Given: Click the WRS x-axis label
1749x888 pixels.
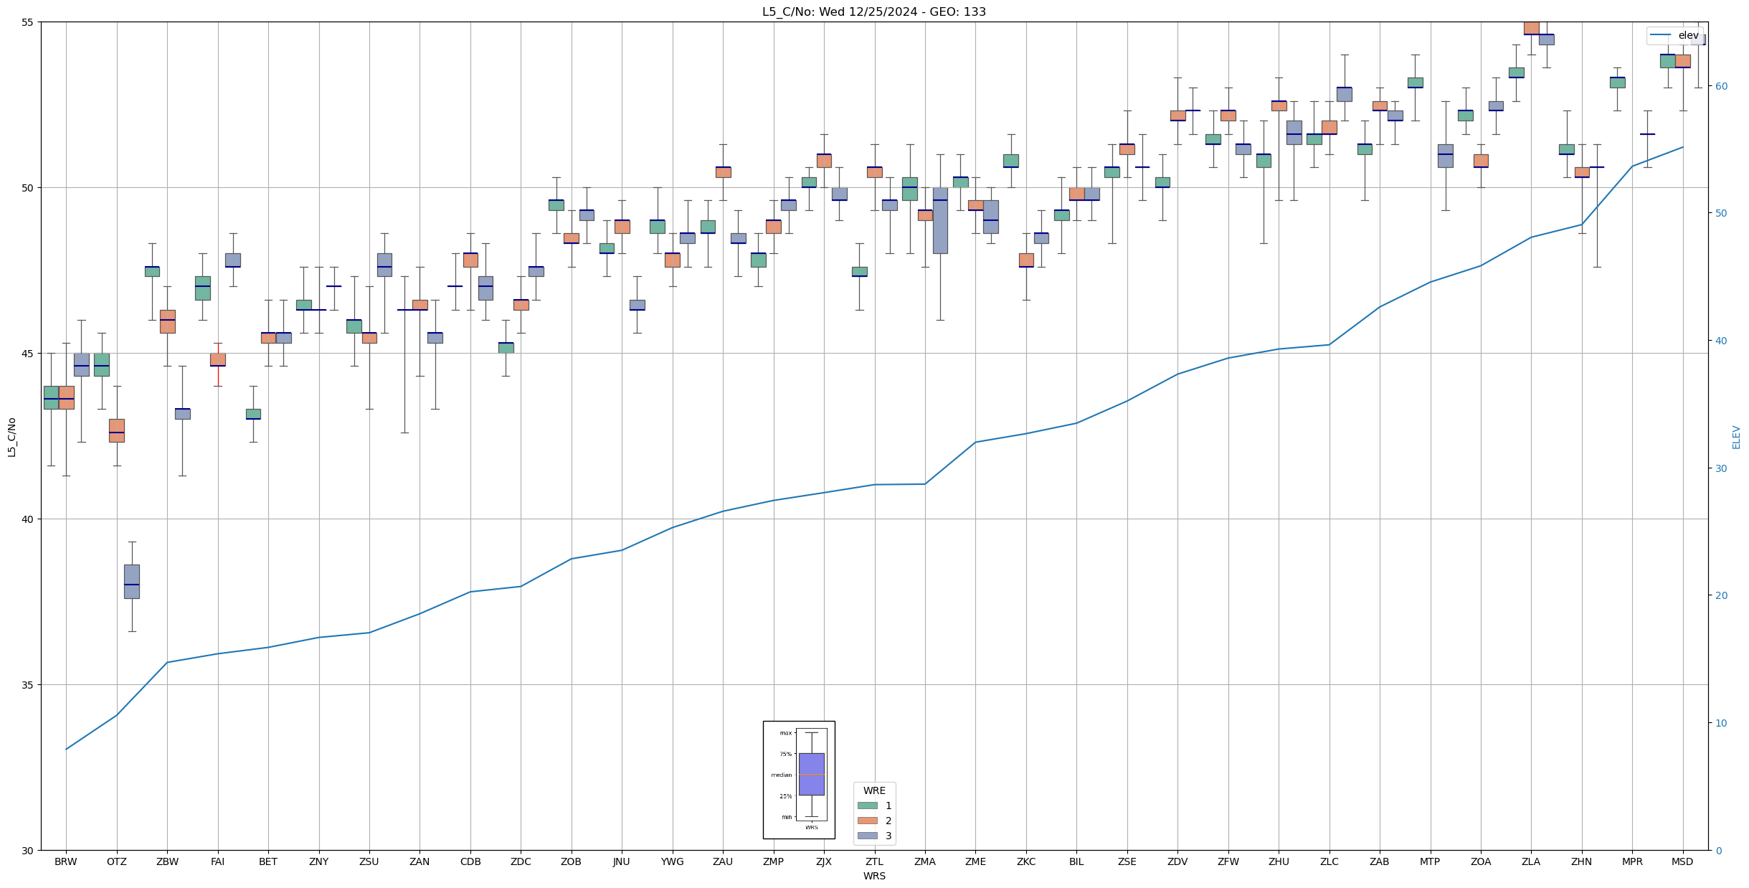Looking at the screenshot, I should click(x=874, y=876).
